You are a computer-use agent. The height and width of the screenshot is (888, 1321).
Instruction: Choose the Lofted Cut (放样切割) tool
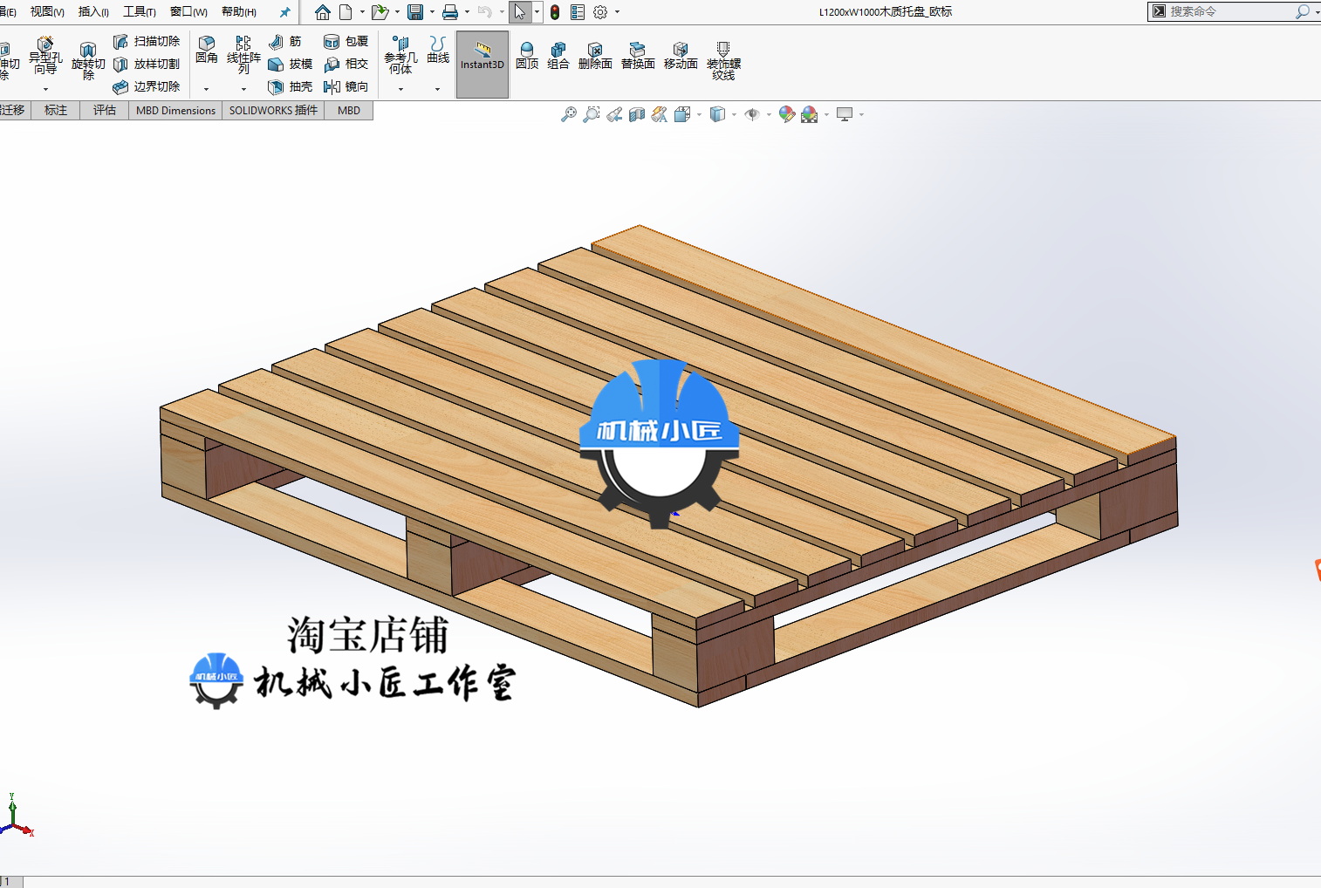click(x=147, y=64)
